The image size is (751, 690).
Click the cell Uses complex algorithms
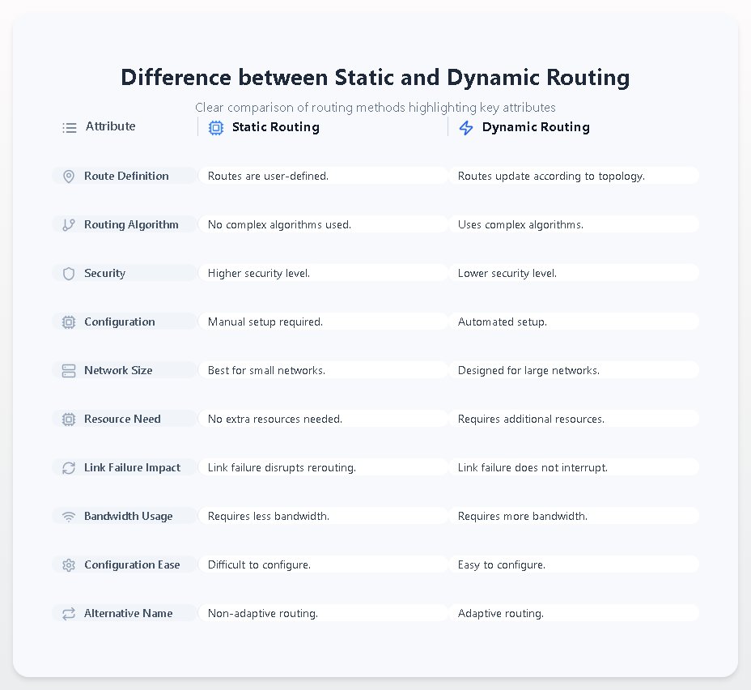coord(574,224)
